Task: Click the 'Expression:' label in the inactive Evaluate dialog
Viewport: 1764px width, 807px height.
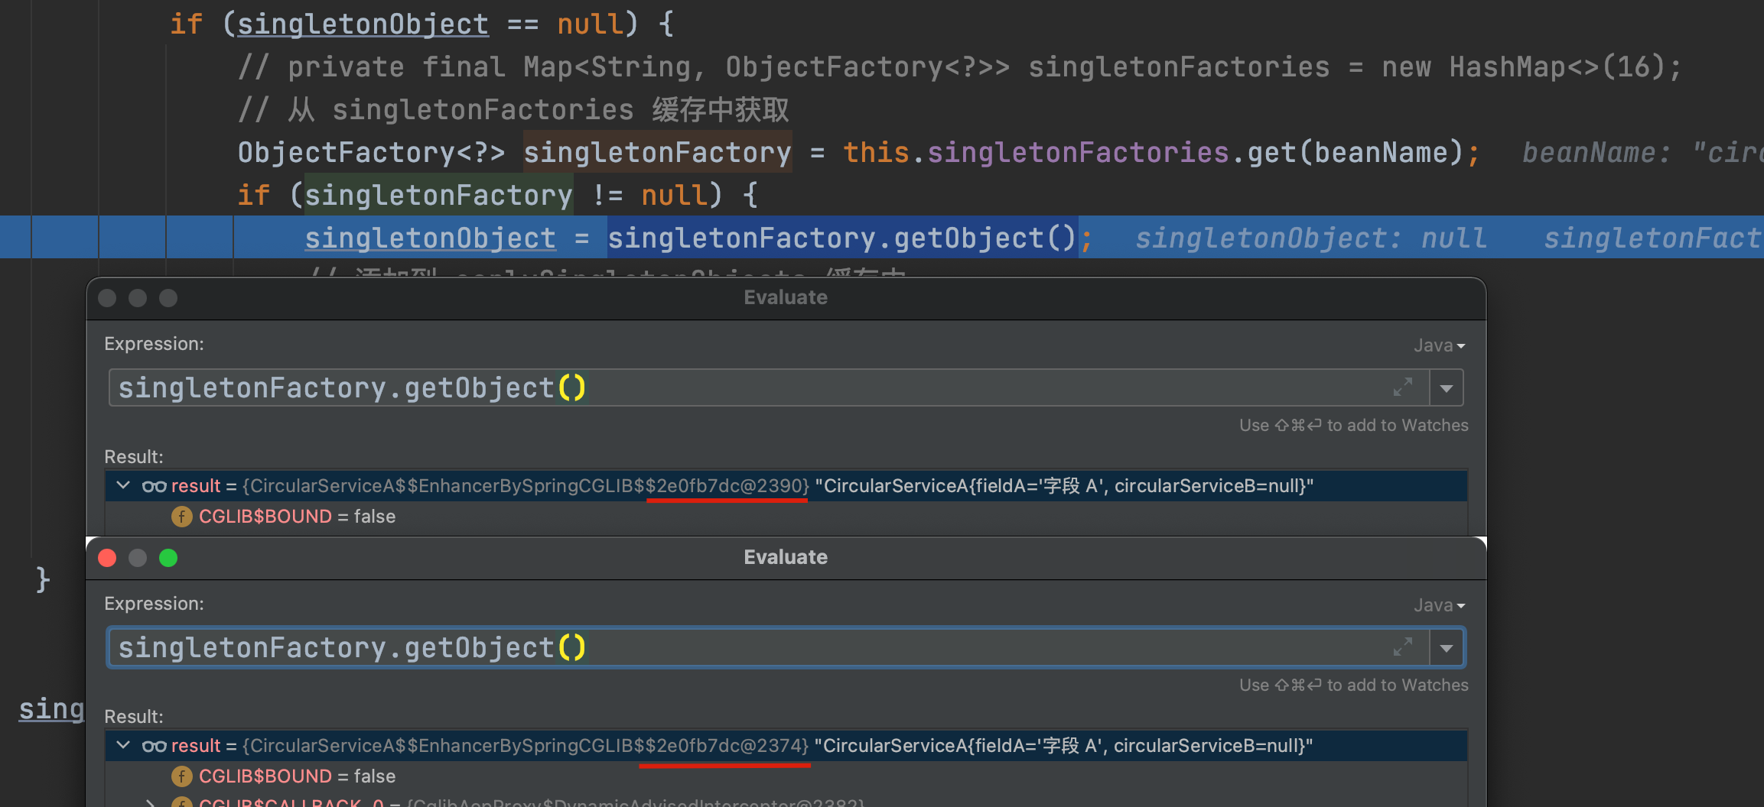Action: [154, 344]
